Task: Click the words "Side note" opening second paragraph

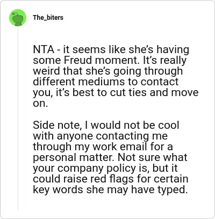Action: tap(56, 125)
